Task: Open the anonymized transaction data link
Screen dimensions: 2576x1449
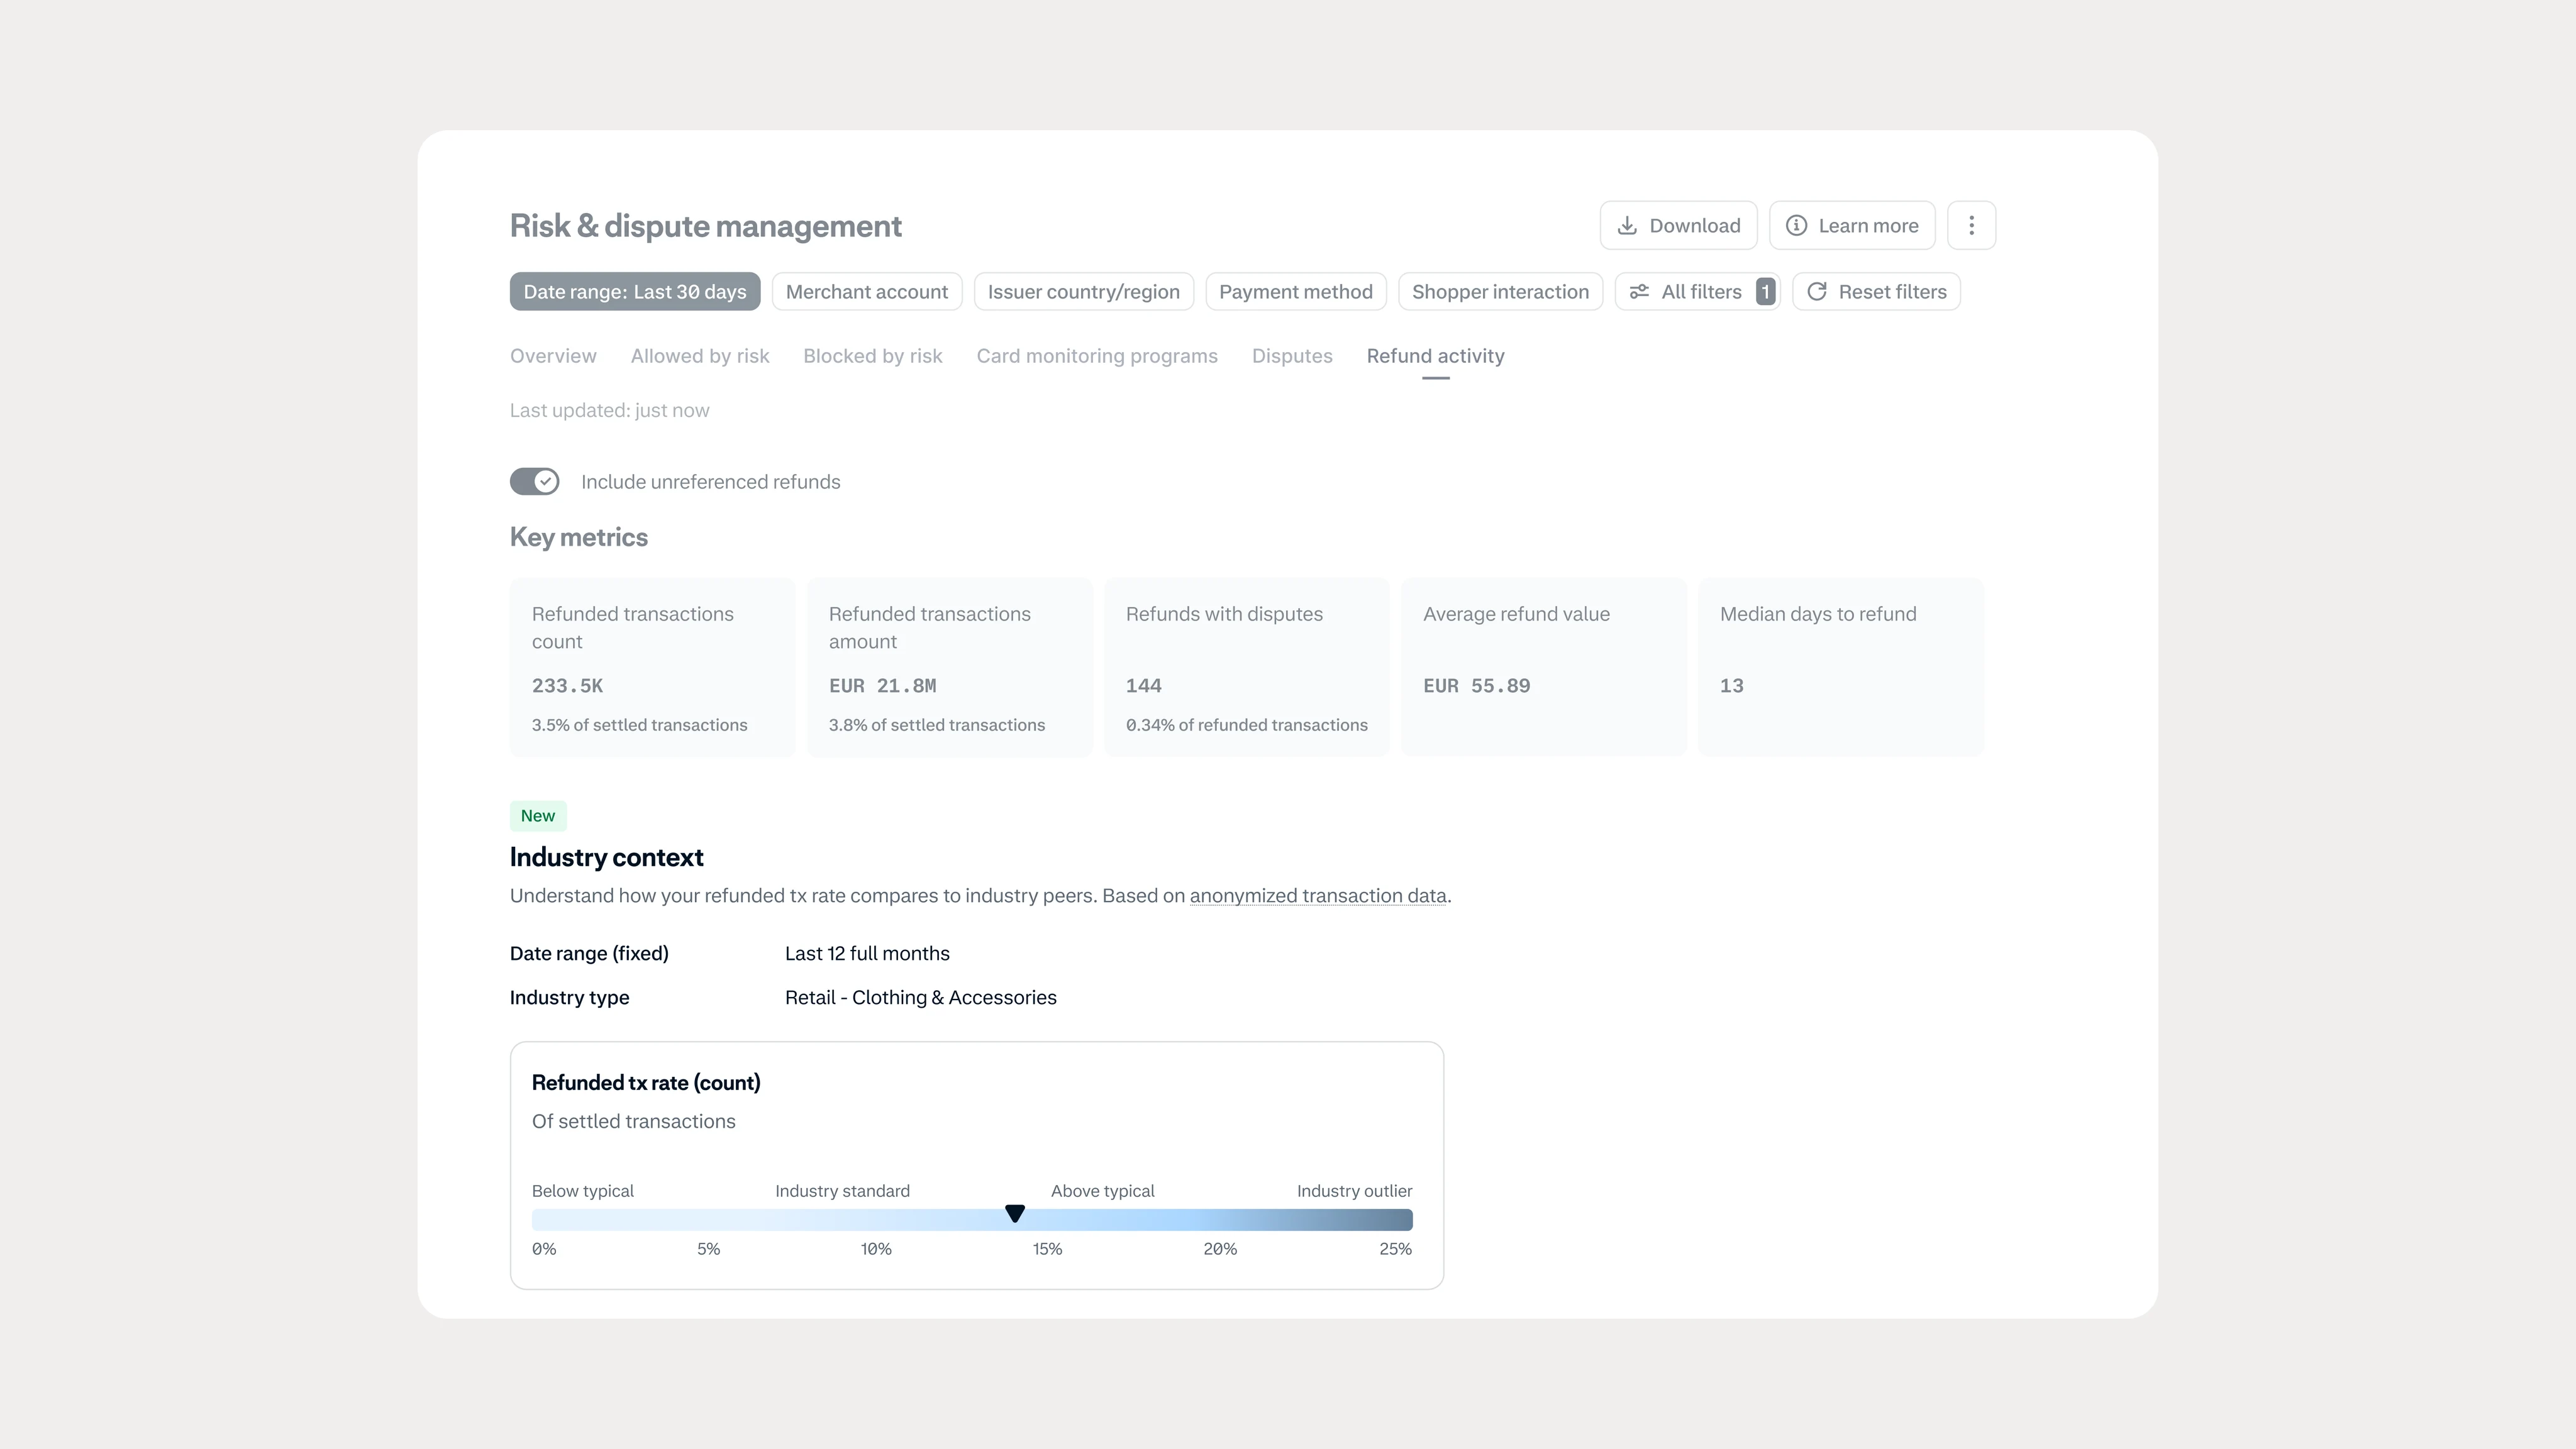Action: click(1318, 895)
